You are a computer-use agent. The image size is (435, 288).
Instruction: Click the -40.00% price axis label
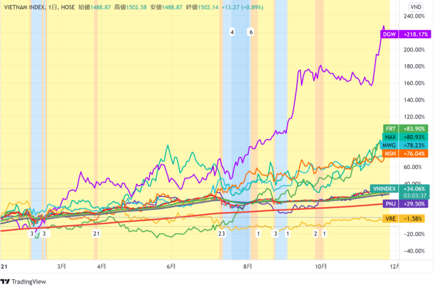pyautogui.click(x=414, y=251)
